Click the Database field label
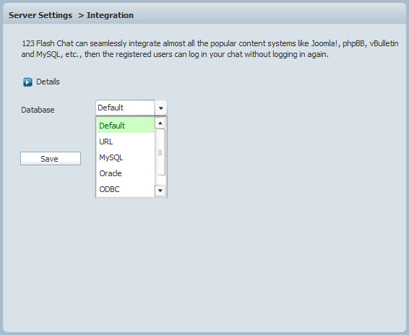 coord(38,110)
